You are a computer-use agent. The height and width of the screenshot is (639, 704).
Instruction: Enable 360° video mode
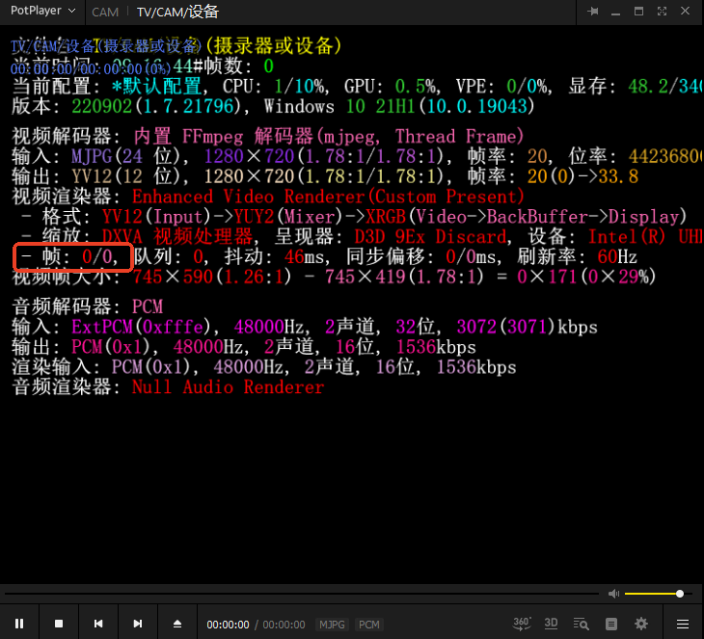(x=522, y=624)
